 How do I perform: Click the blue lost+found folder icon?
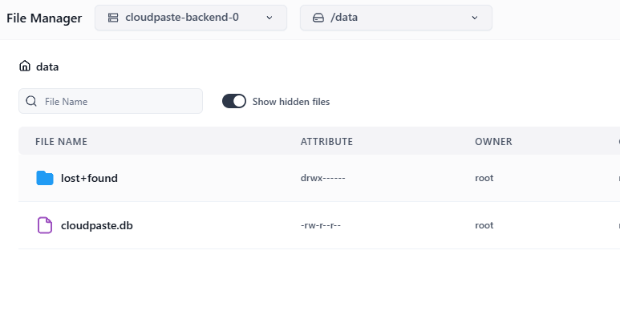(x=45, y=178)
